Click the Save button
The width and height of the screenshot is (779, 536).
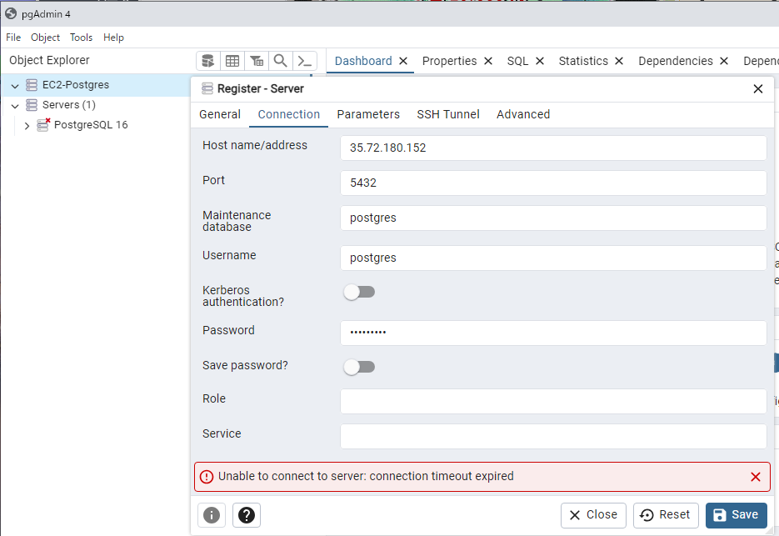[x=736, y=515]
